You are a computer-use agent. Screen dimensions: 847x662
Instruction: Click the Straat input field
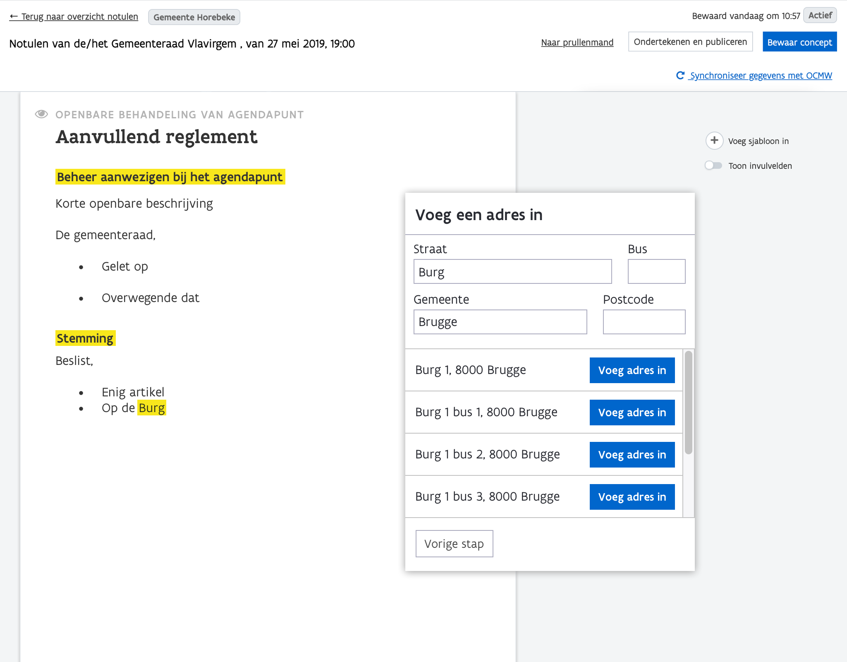click(512, 272)
